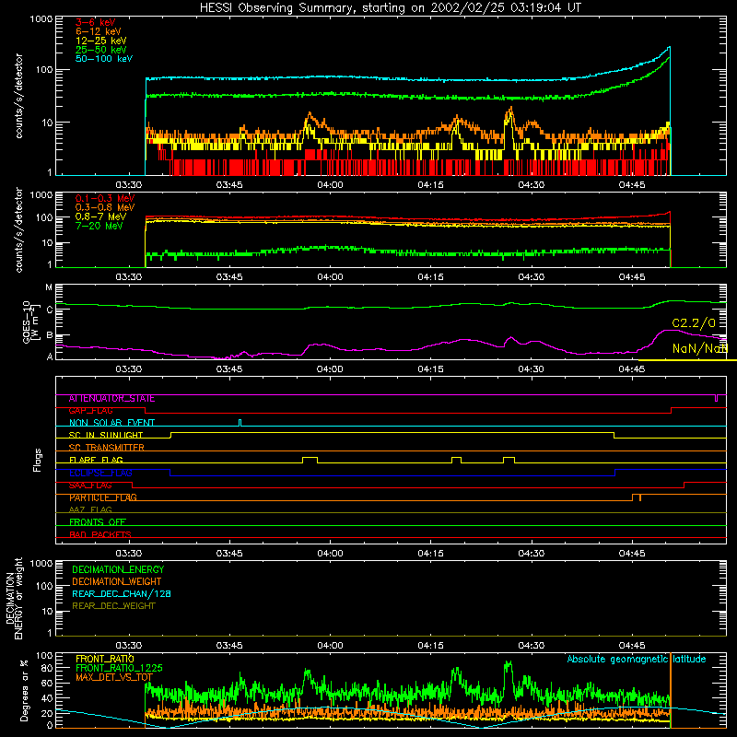
Task: Click the yellow FRONT_RATIO legend label
Action: pyautogui.click(x=105, y=659)
